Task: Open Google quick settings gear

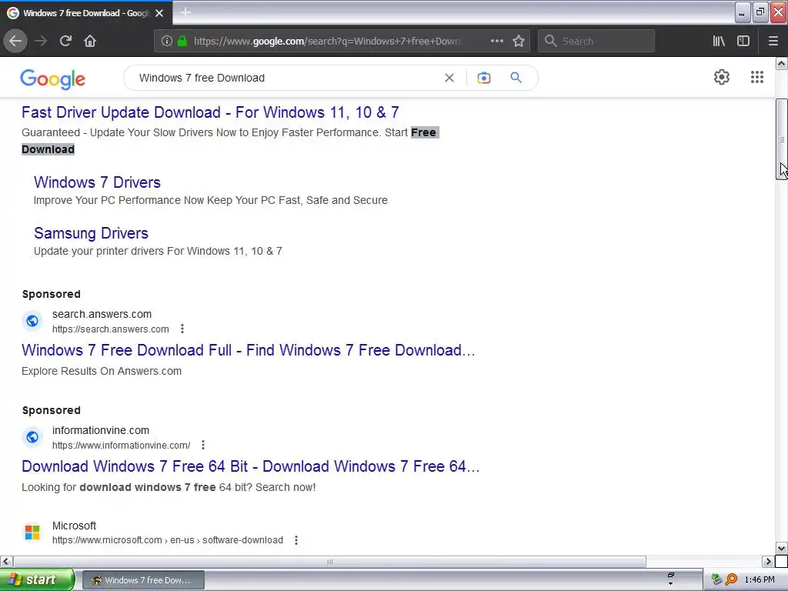Action: (722, 77)
